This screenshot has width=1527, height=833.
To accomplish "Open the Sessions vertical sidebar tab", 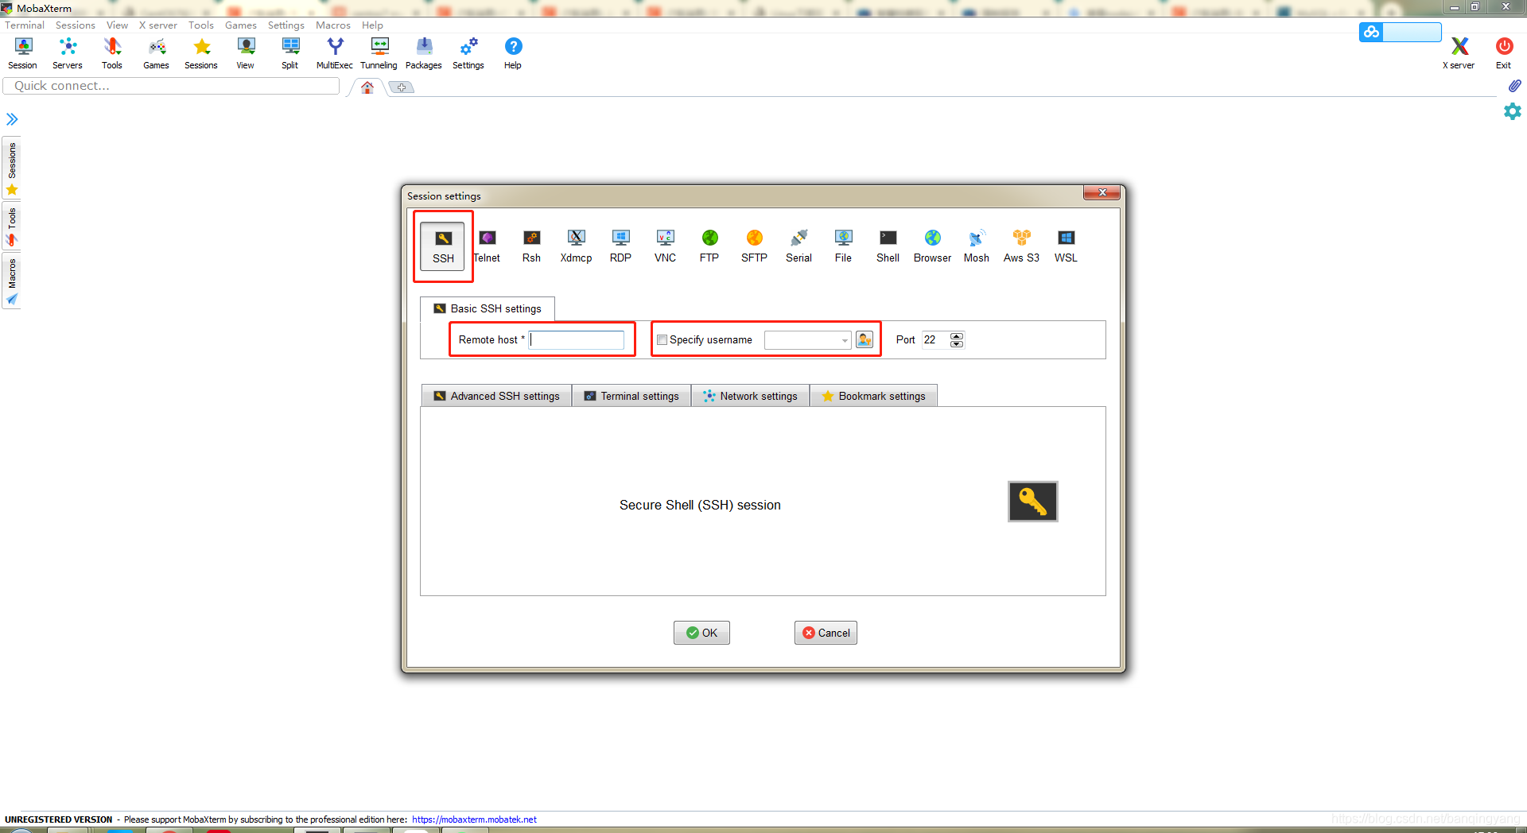I will click(x=12, y=169).
